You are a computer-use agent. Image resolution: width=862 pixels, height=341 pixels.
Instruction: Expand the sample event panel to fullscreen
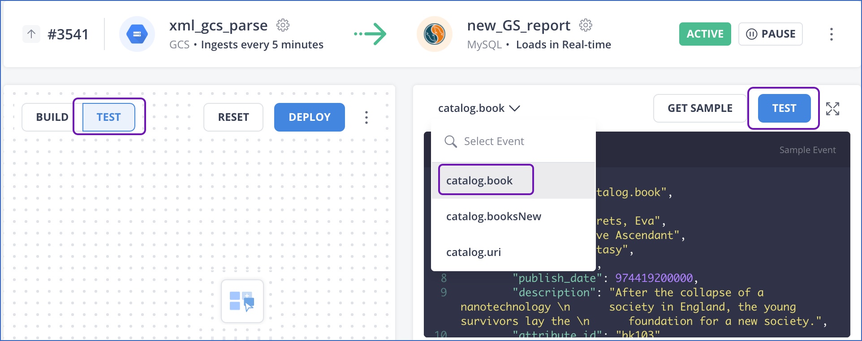click(x=832, y=109)
